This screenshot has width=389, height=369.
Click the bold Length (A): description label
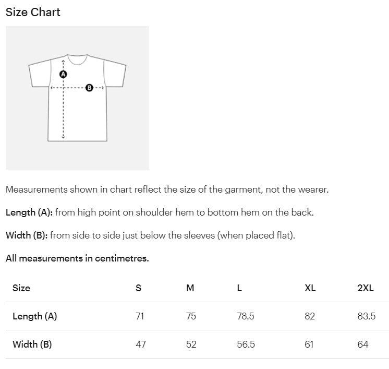(29, 212)
